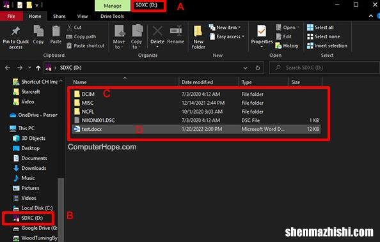Open the Move to menu

point(119,37)
